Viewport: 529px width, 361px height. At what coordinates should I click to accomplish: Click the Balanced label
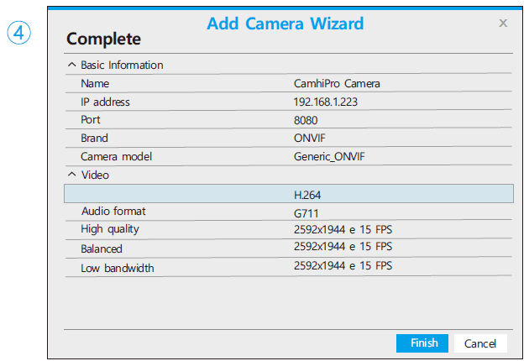[102, 249]
